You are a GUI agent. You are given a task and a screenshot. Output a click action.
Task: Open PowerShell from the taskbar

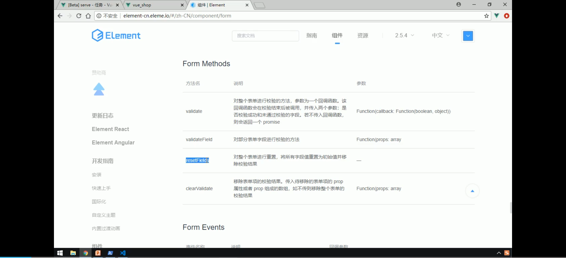[111, 253]
